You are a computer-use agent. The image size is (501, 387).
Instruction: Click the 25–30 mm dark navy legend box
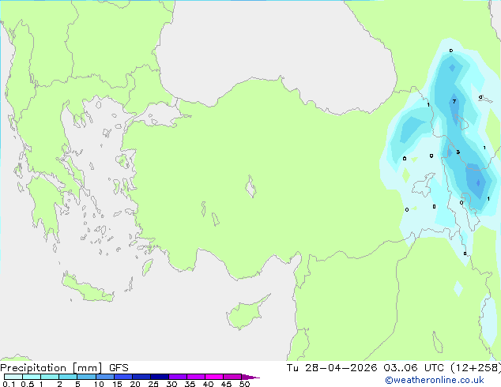(x=159, y=377)
